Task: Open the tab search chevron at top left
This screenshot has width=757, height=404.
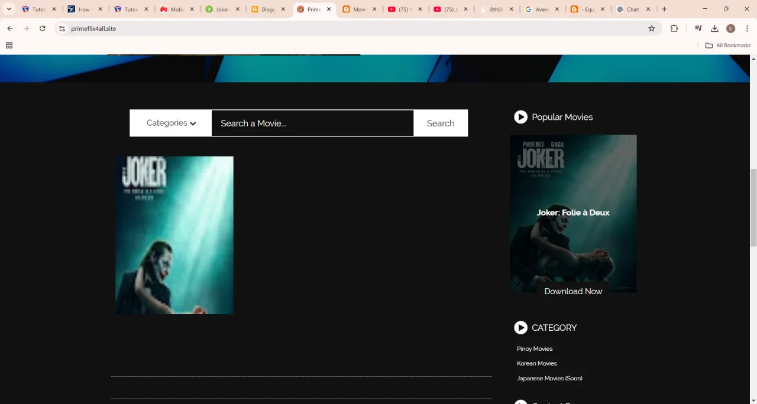Action: [9, 9]
